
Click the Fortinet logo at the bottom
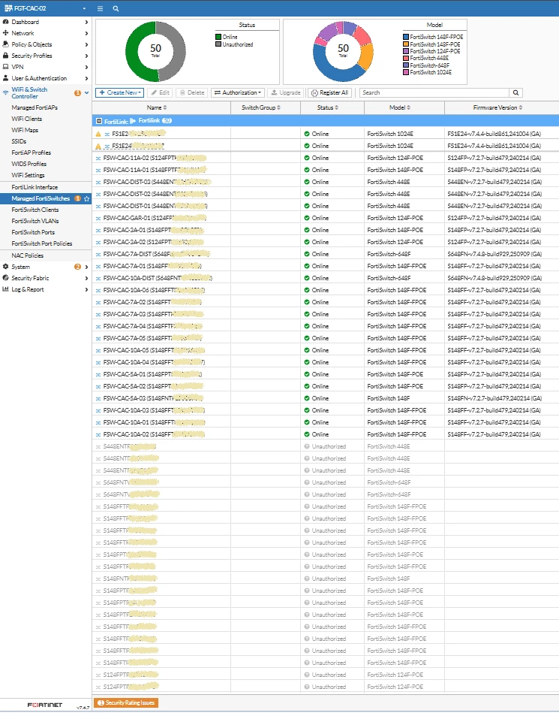pos(45,705)
